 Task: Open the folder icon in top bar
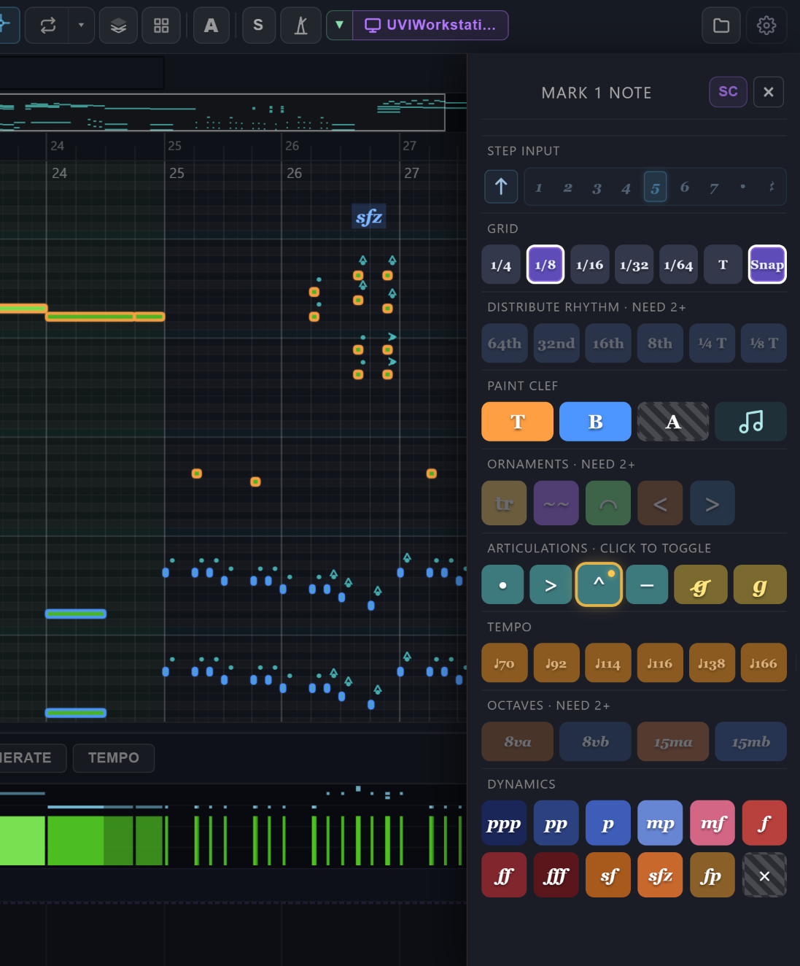point(721,26)
